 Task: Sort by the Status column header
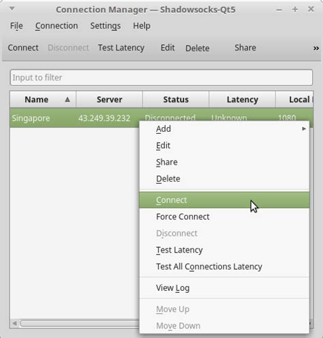click(x=176, y=100)
